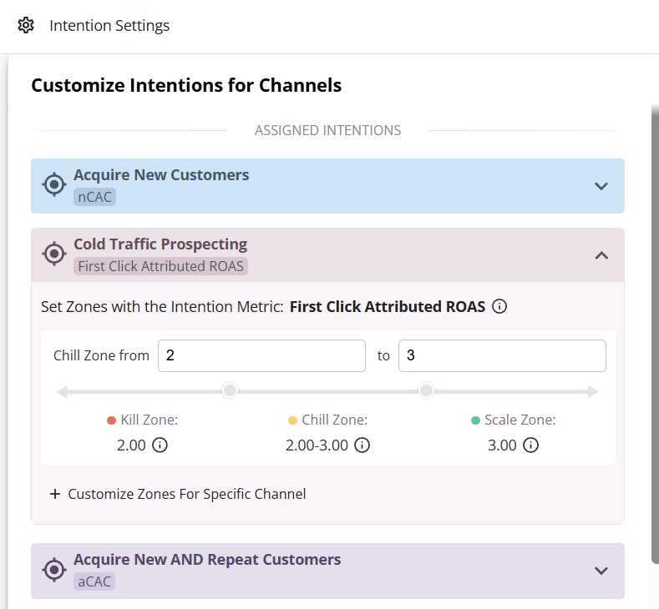The image size is (659, 609).
Task: Click the plus icon for customizing zones
Action: click(55, 494)
